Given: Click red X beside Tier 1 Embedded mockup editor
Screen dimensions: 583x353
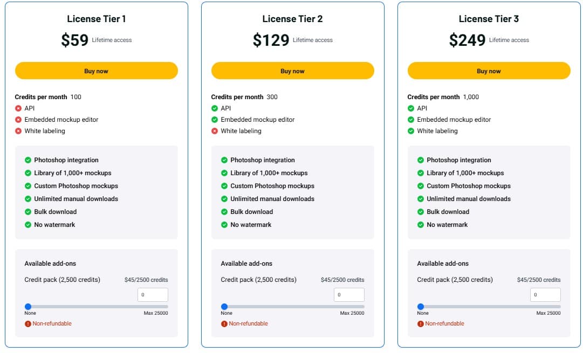Looking at the screenshot, I should click(x=18, y=120).
